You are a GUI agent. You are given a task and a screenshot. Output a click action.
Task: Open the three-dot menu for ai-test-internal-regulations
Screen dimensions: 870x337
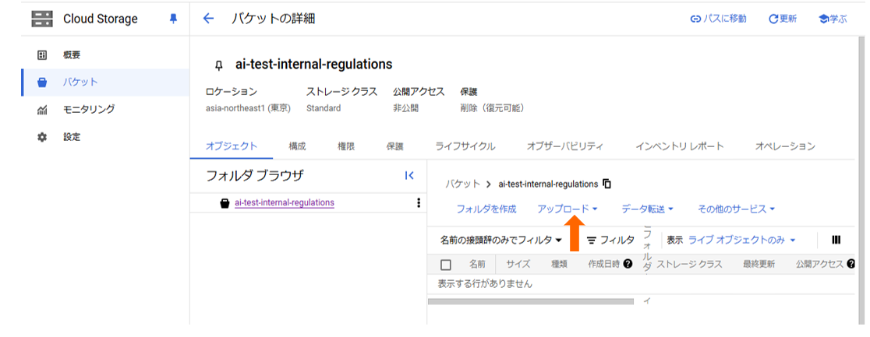pos(419,203)
